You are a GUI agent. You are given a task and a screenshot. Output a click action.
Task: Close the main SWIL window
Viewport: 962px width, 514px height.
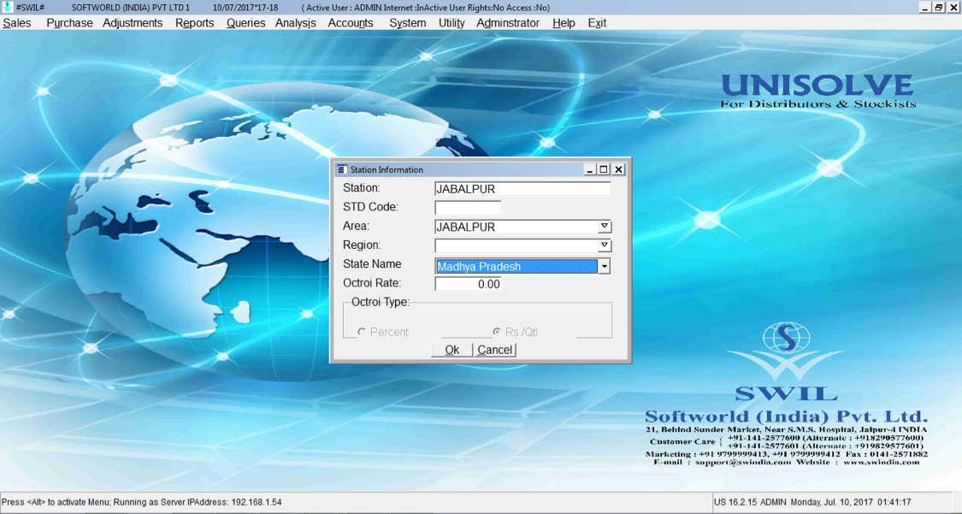pyautogui.click(x=954, y=8)
